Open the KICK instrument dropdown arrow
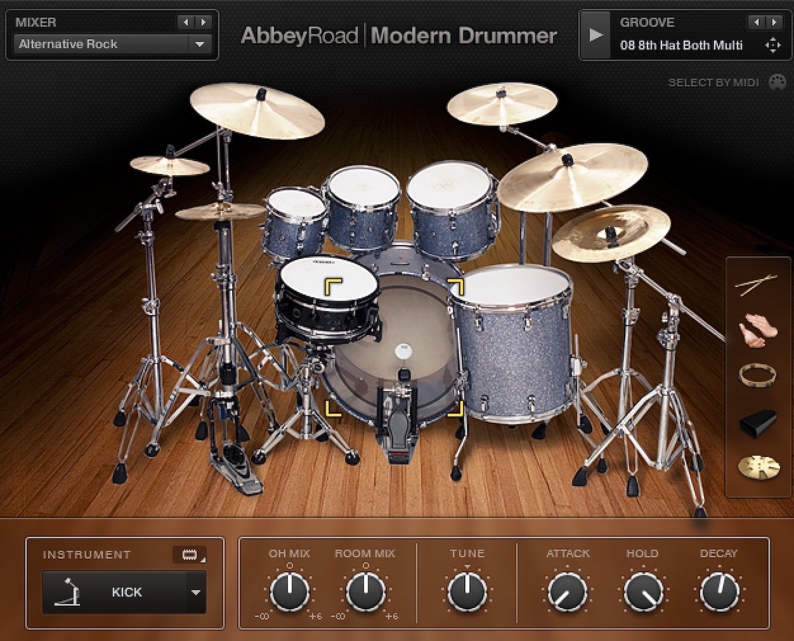This screenshot has width=794, height=641. (196, 593)
